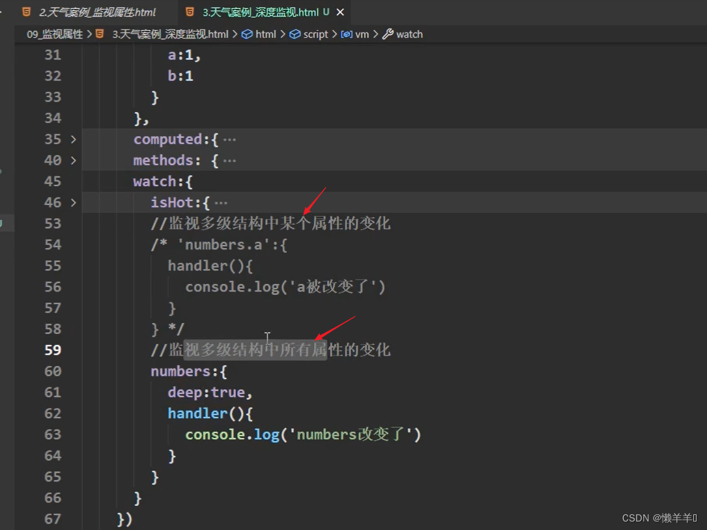This screenshot has width=707, height=530.
Task: Click HTML file icon of 2.天气案例 tab
Action: [27, 12]
